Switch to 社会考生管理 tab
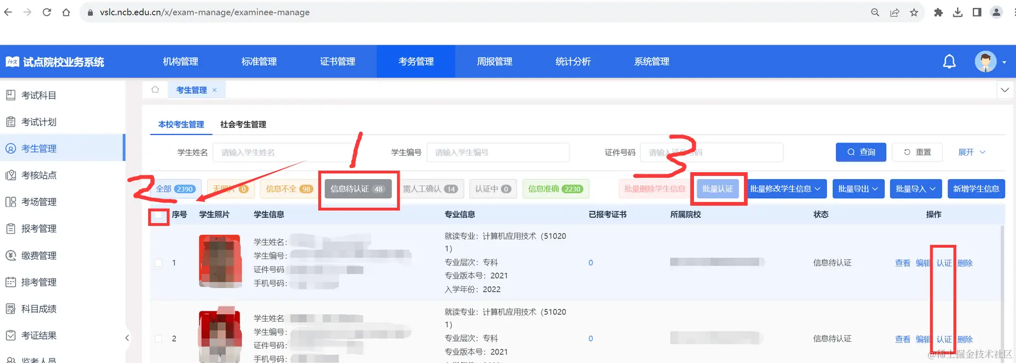The image size is (1016, 363). 243,124
